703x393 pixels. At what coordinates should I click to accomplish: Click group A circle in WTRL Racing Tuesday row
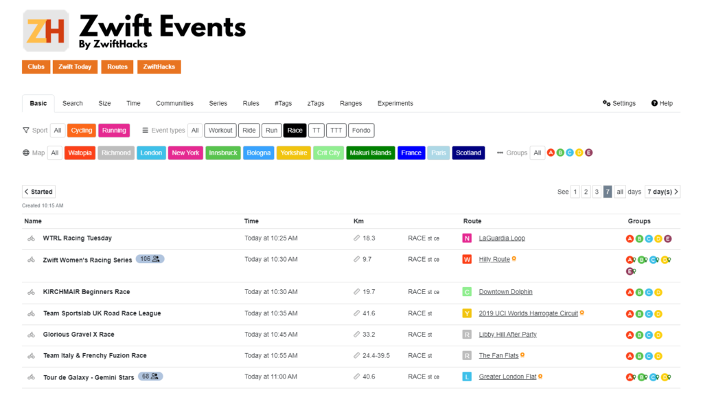click(630, 238)
